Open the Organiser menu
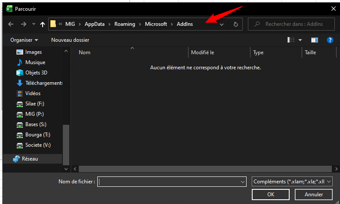Image resolution: width=340 pixels, height=204 pixels. tap(24, 40)
